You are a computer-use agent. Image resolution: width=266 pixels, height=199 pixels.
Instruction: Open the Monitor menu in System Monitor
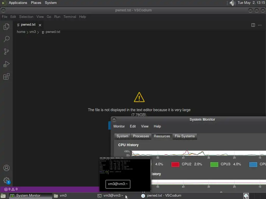pyautogui.click(x=119, y=126)
